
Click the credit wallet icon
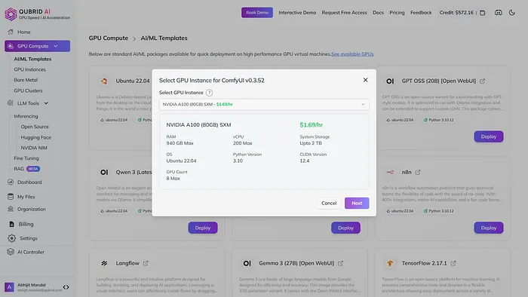click(483, 13)
